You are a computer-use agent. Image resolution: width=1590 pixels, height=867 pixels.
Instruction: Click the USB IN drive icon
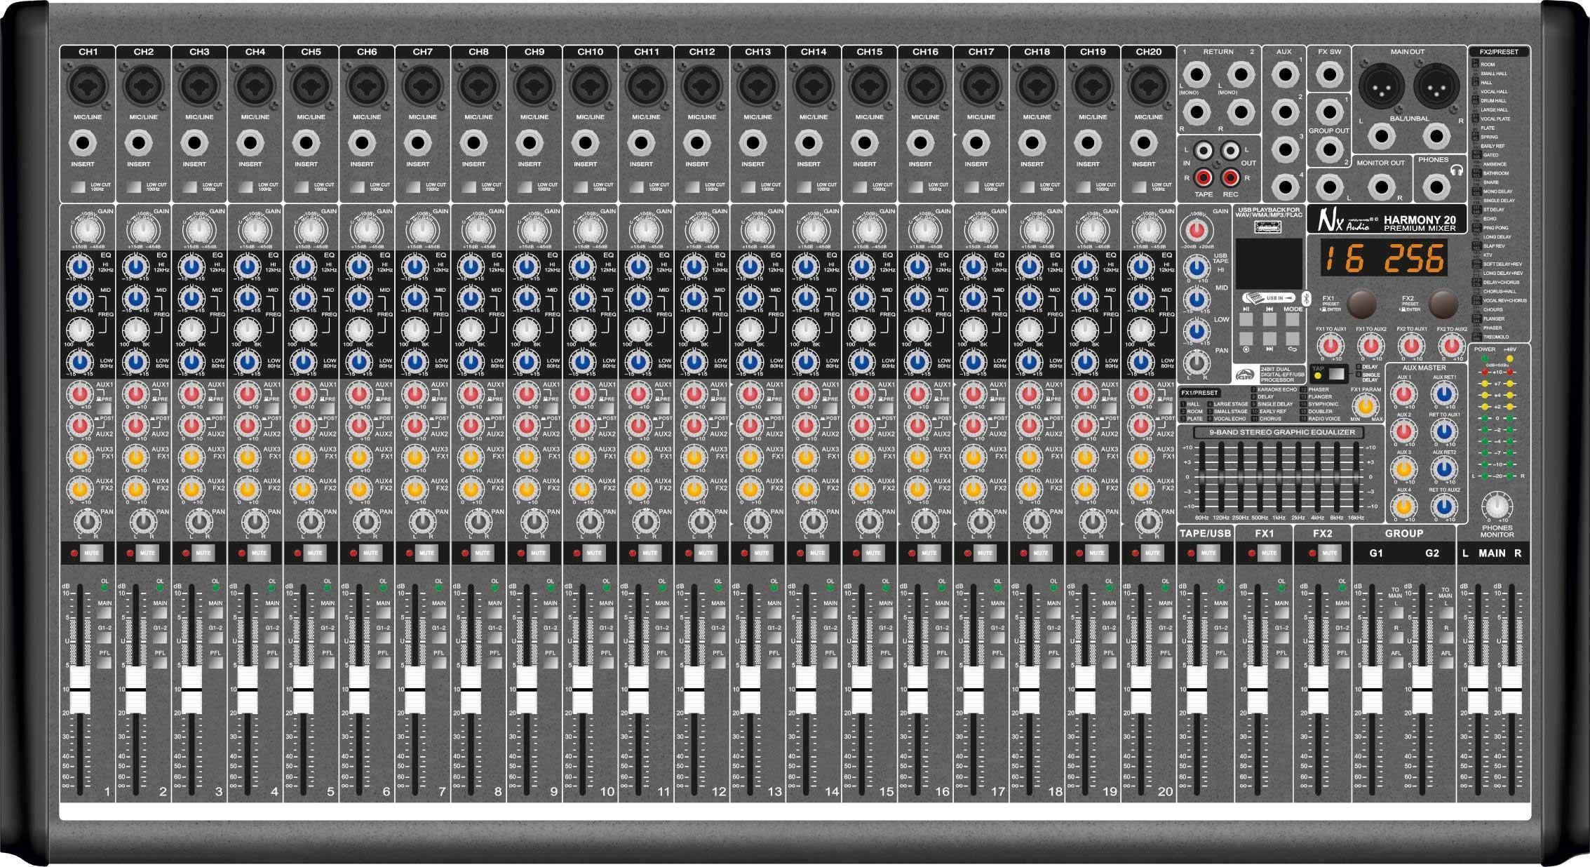point(1255,299)
